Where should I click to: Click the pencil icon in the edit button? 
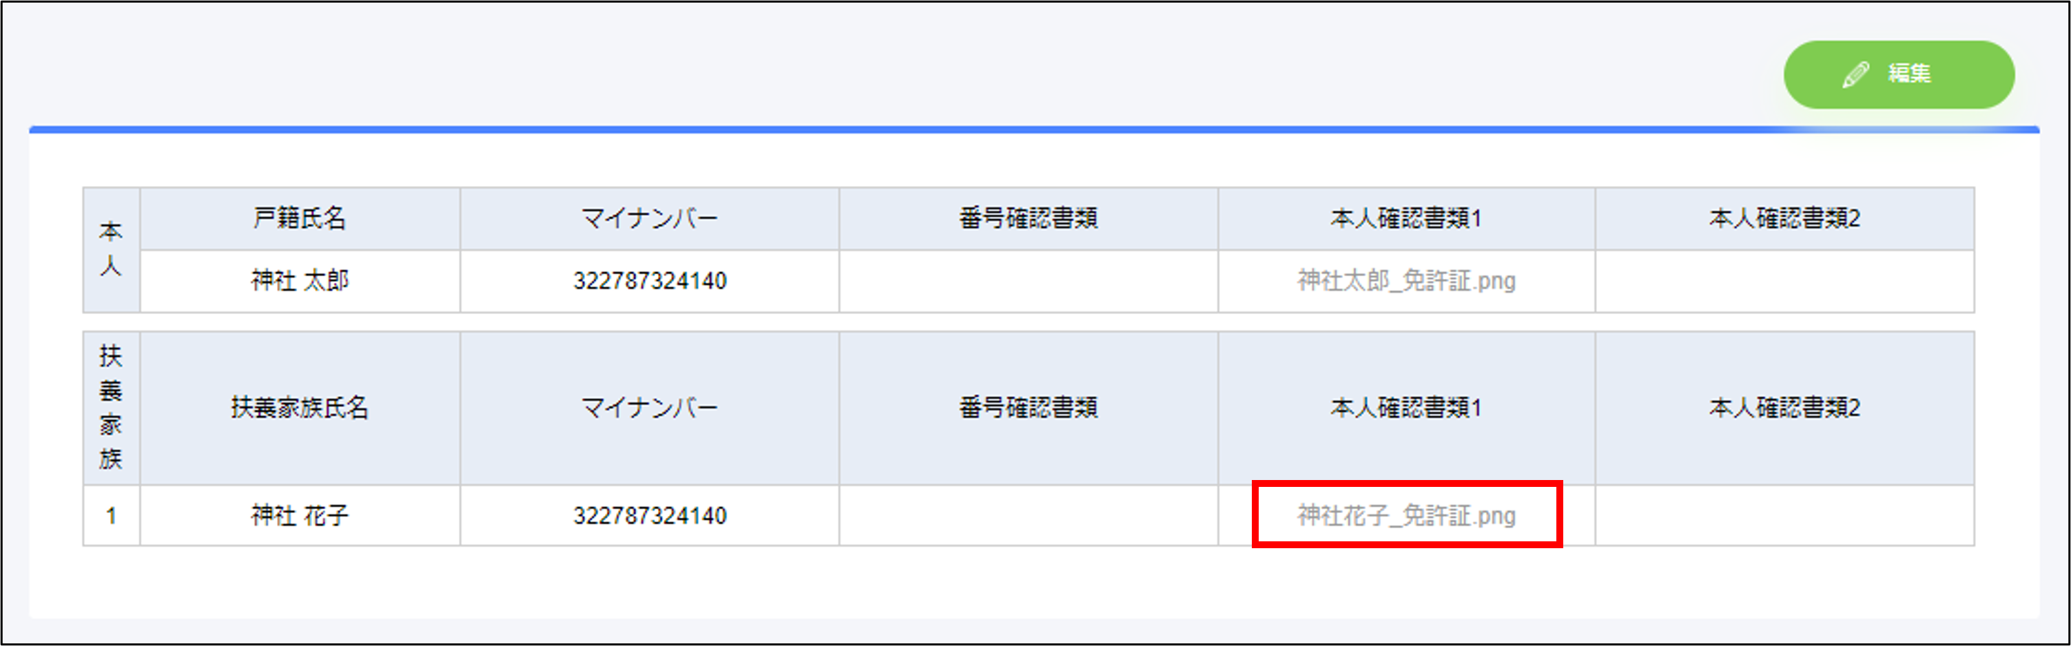[x=1855, y=74]
